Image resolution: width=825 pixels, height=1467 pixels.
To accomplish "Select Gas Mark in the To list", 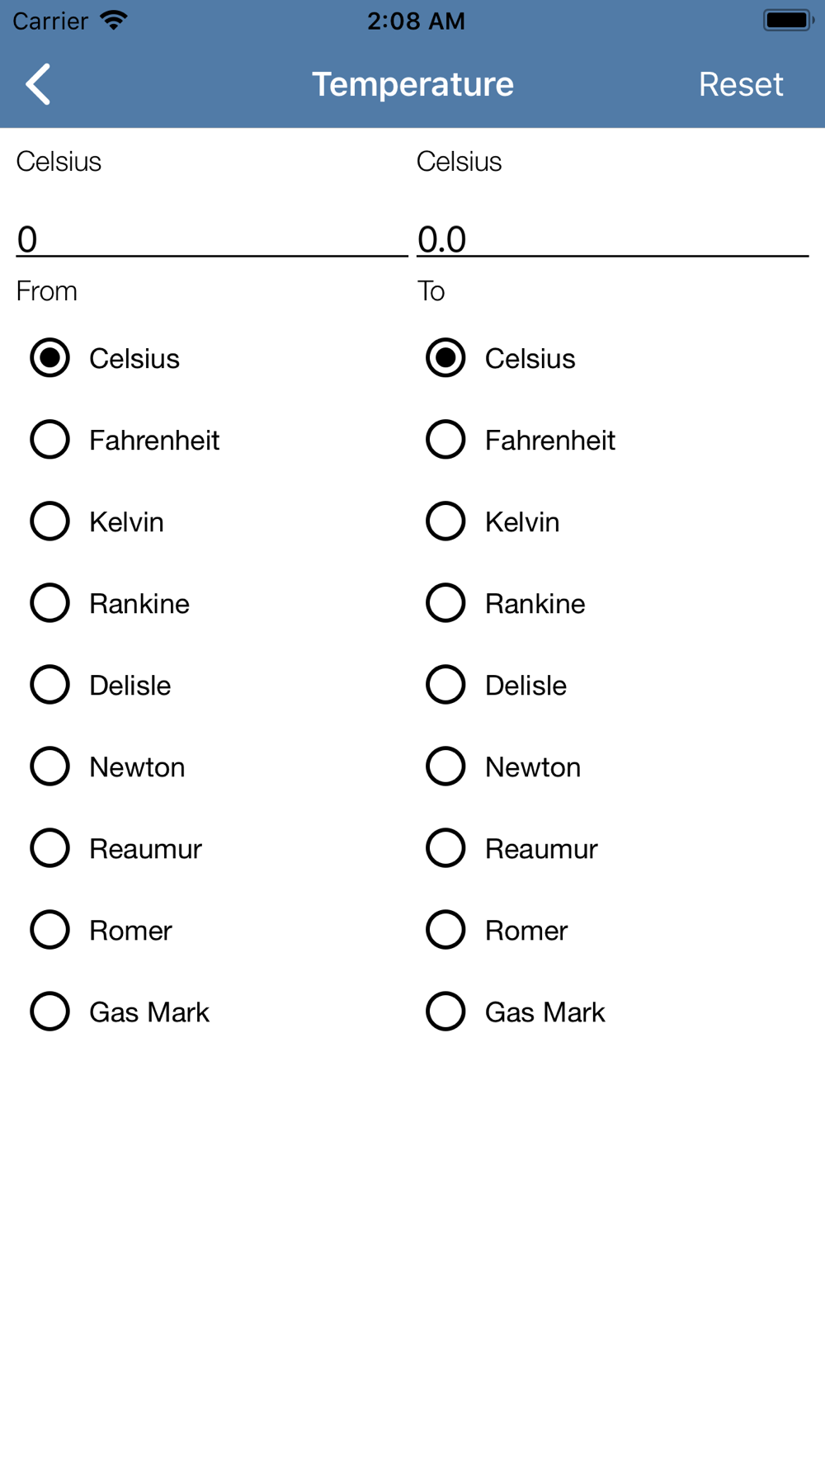I will (x=516, y=1012).
